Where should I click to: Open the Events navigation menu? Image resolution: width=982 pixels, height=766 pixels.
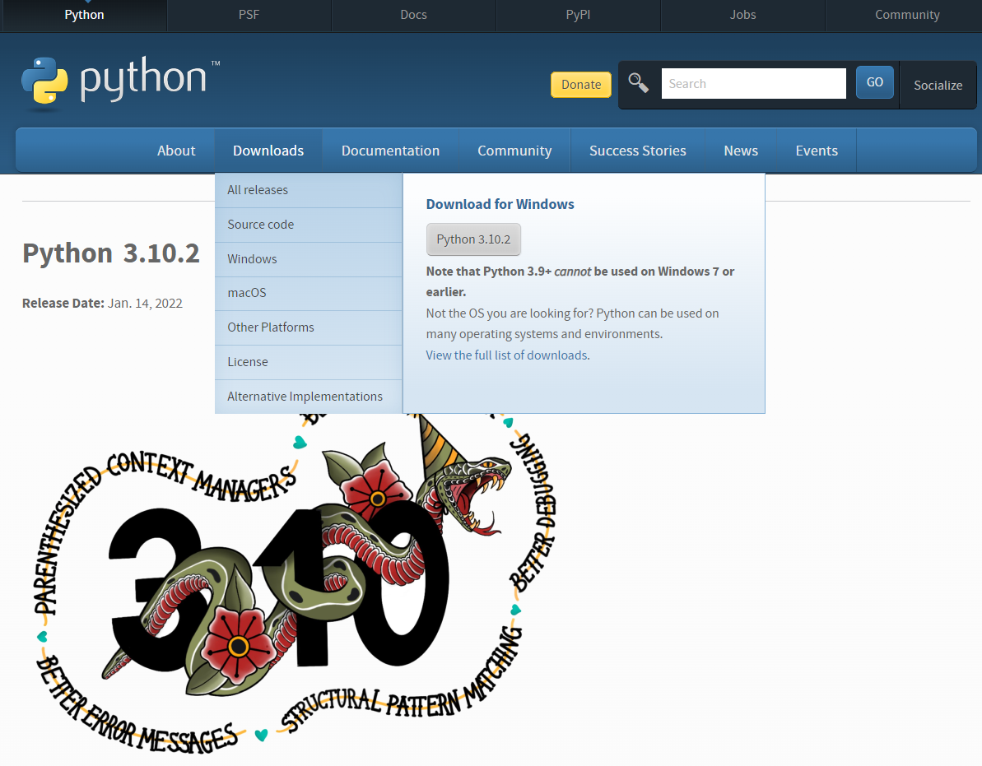point(817,151)
